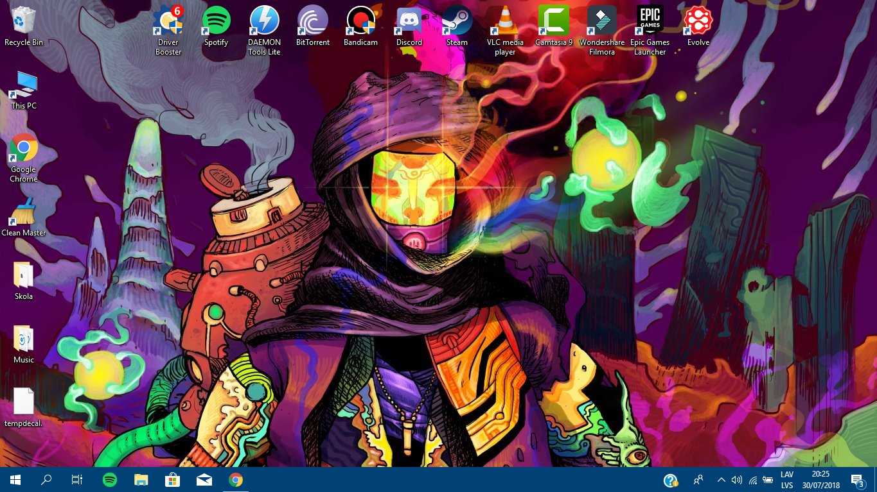Image resolution: width=877 pixels, height=492 pixels.
Task: Select the Steam desktop shortcut
Action: point(457,26)
